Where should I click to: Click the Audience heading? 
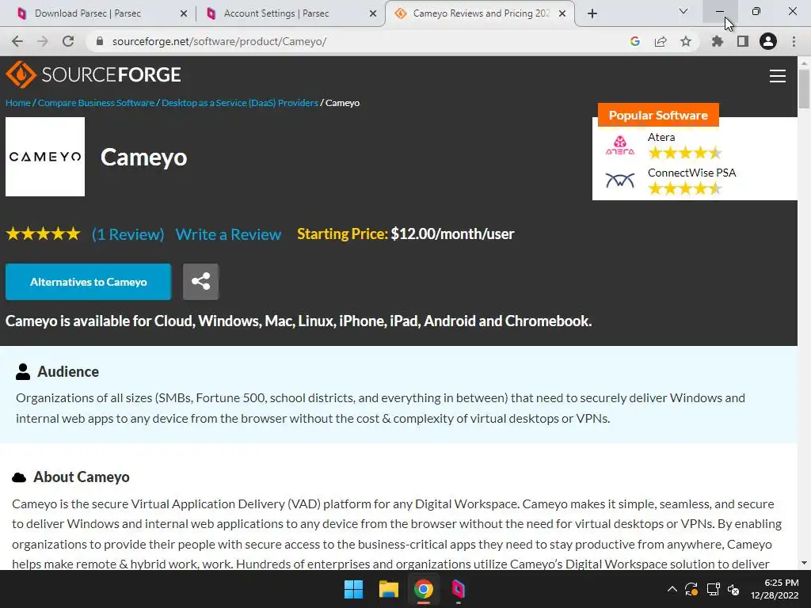coord(68,372)
